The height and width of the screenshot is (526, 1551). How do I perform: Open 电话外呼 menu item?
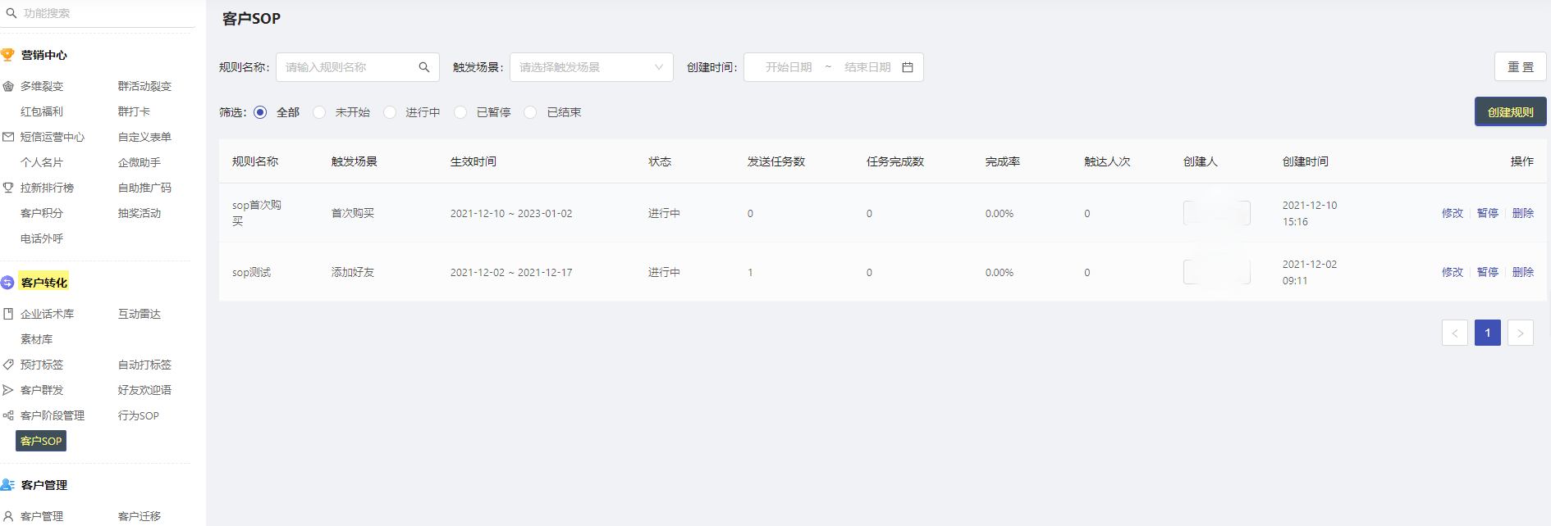pos(42,238)
